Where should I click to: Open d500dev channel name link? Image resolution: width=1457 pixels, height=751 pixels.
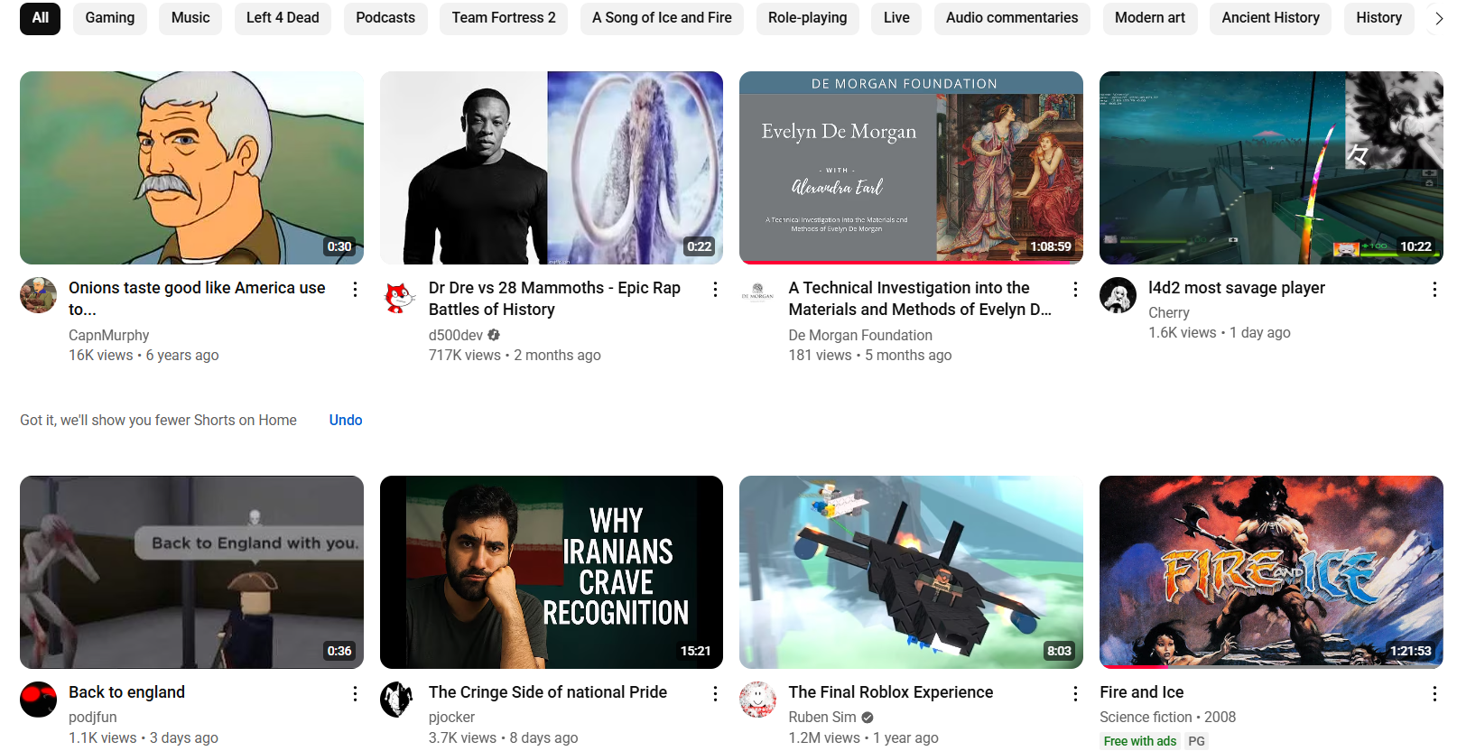(x=456, y=336)
